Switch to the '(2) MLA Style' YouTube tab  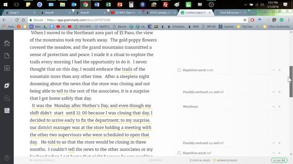125,13
